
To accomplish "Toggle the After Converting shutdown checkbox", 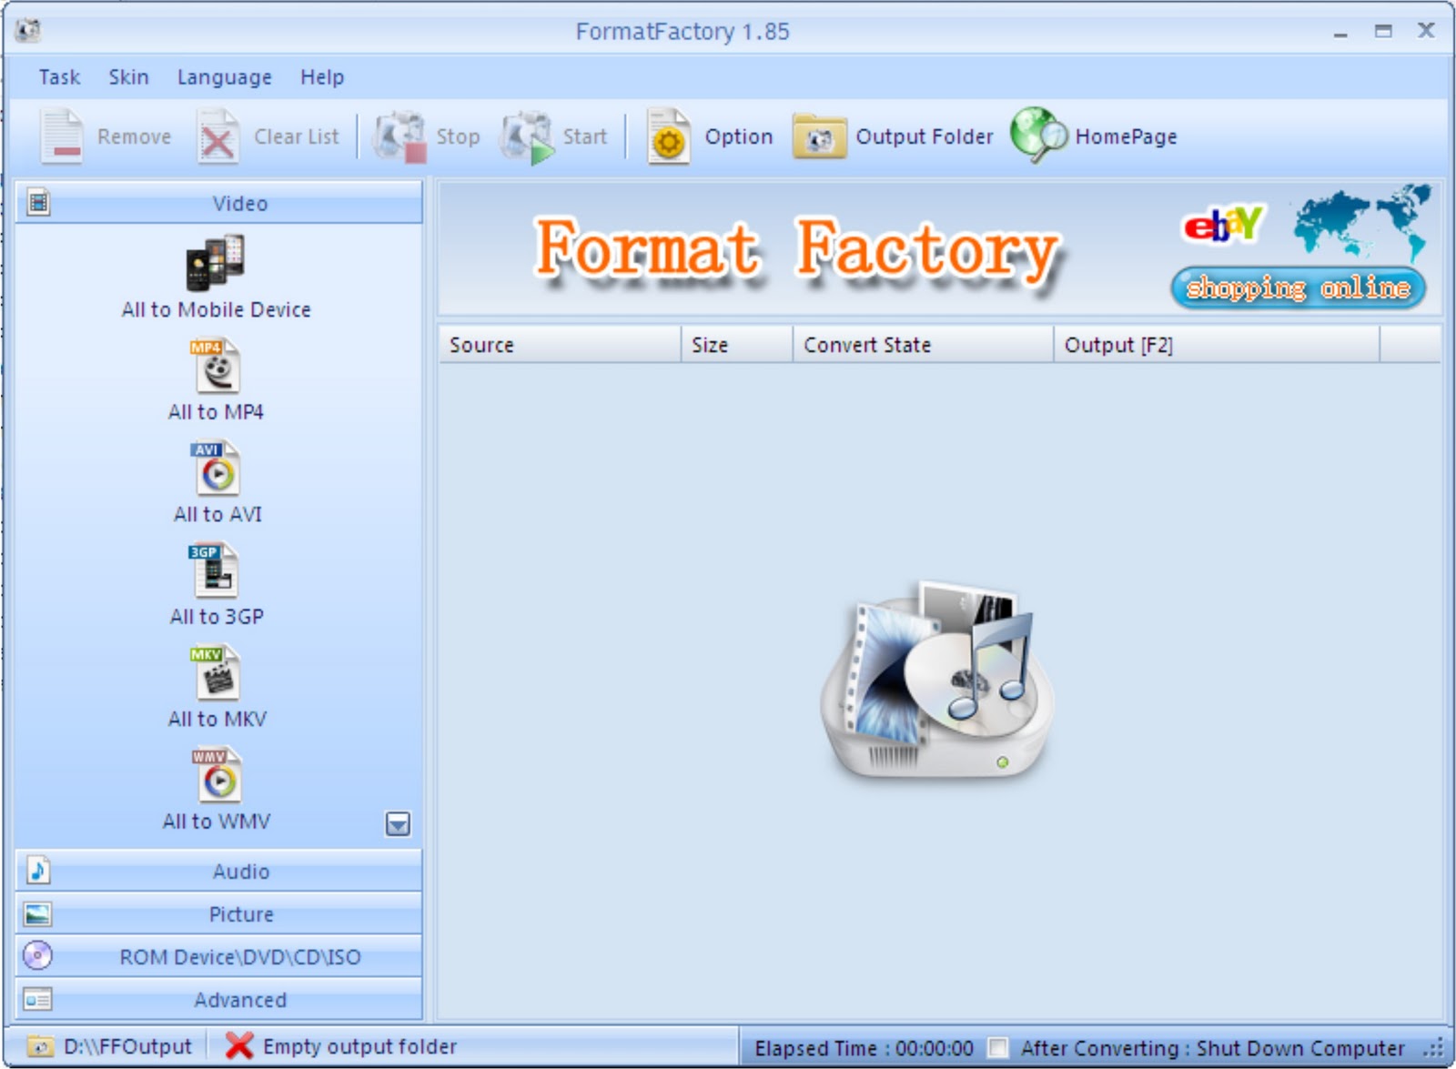I will point(998,1048).
